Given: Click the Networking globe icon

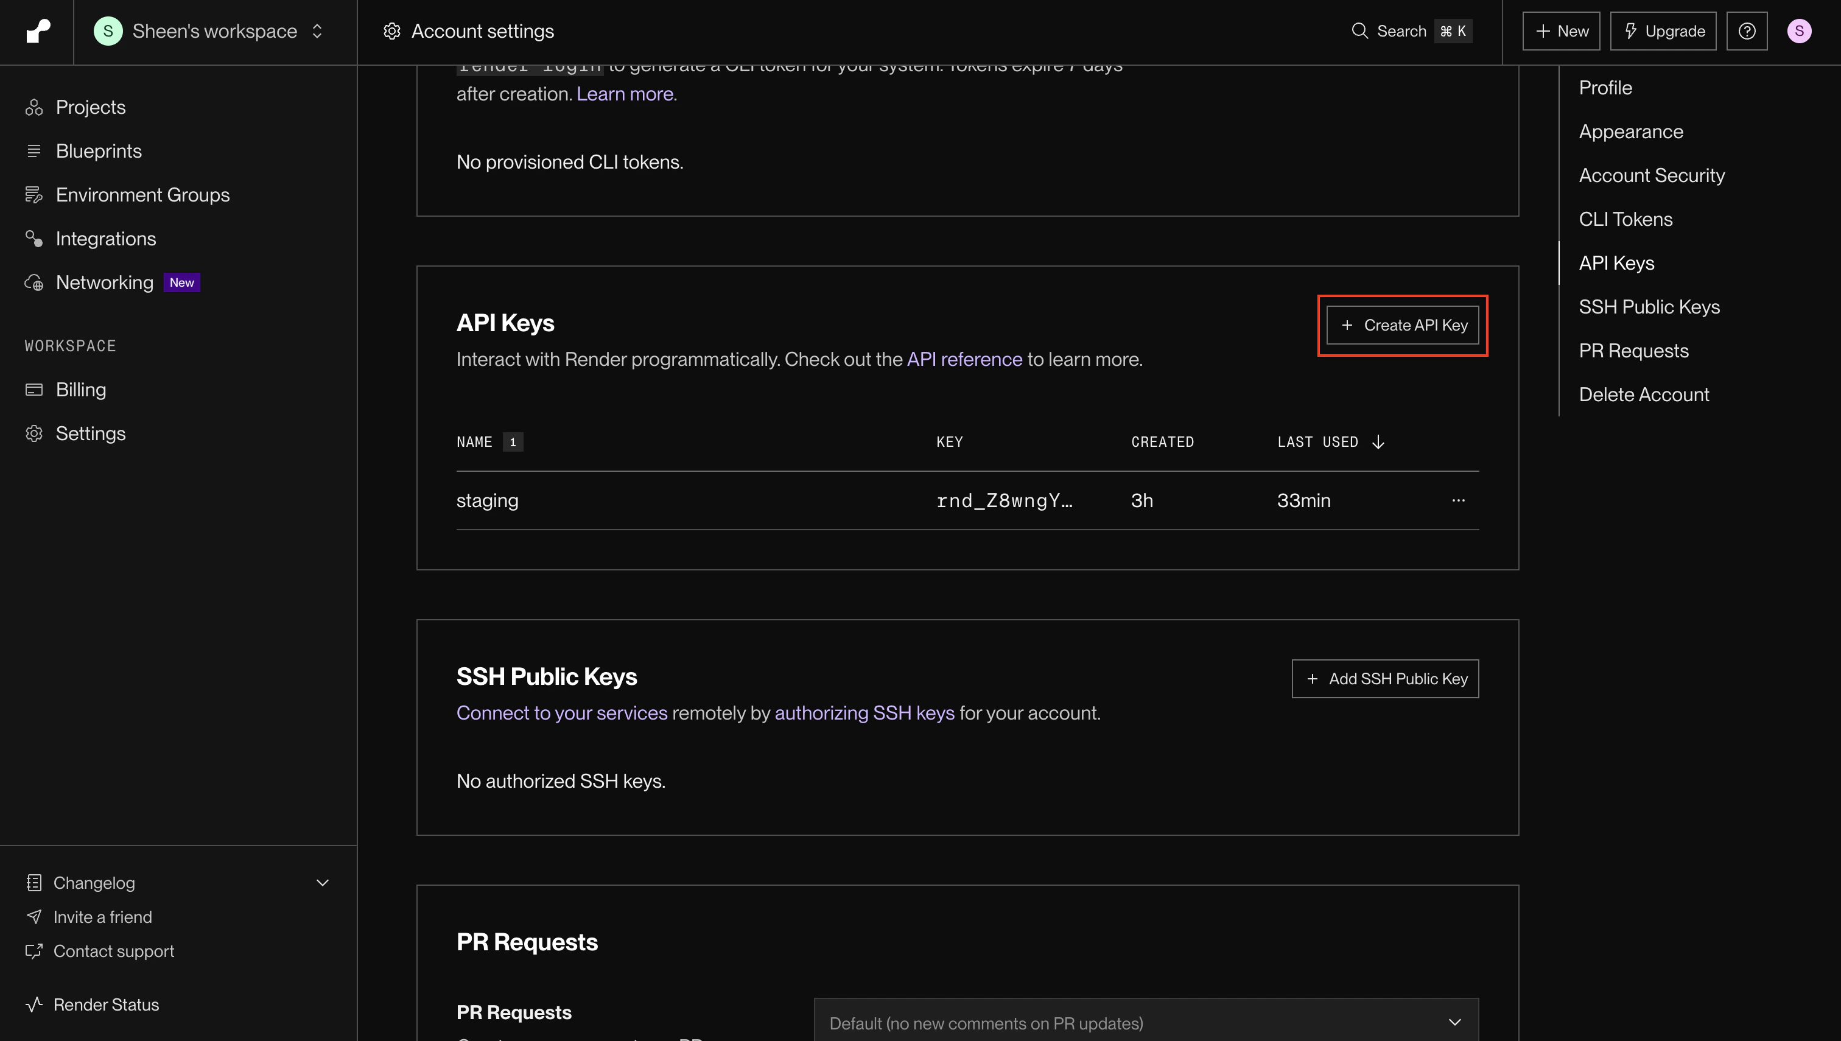Looking at the screenshot, I should point(33,282).
